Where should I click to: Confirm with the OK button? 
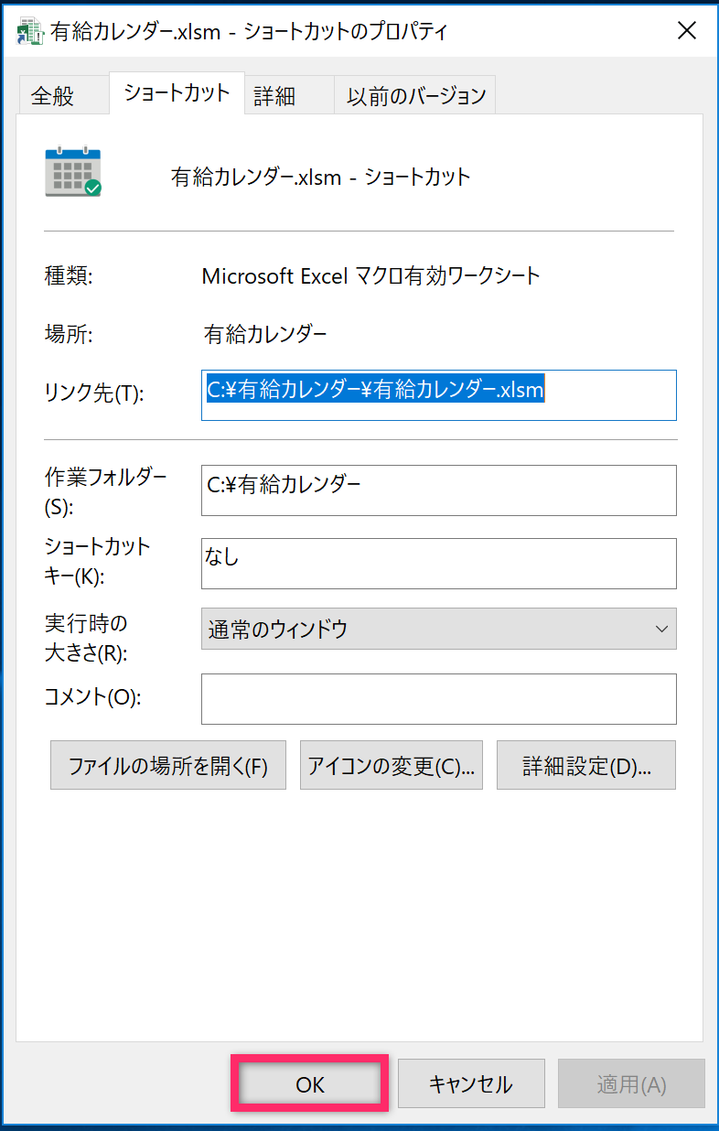click(310, 1084)
